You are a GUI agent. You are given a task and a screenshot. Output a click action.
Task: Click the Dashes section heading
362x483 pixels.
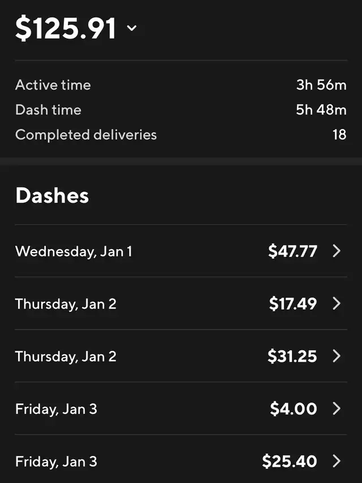52,195
